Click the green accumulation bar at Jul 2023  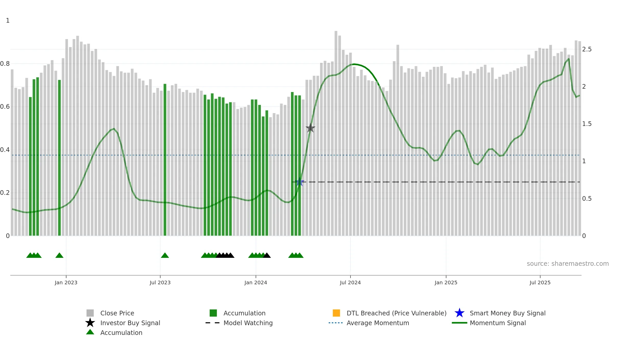tap(165, 160)
